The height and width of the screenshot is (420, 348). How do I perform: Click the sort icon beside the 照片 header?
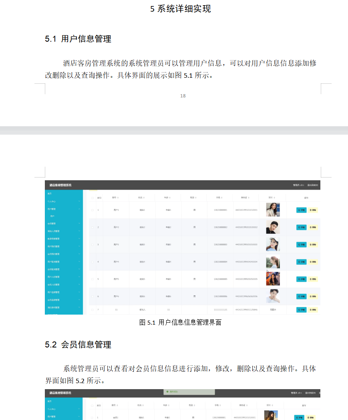coord(275,197)
